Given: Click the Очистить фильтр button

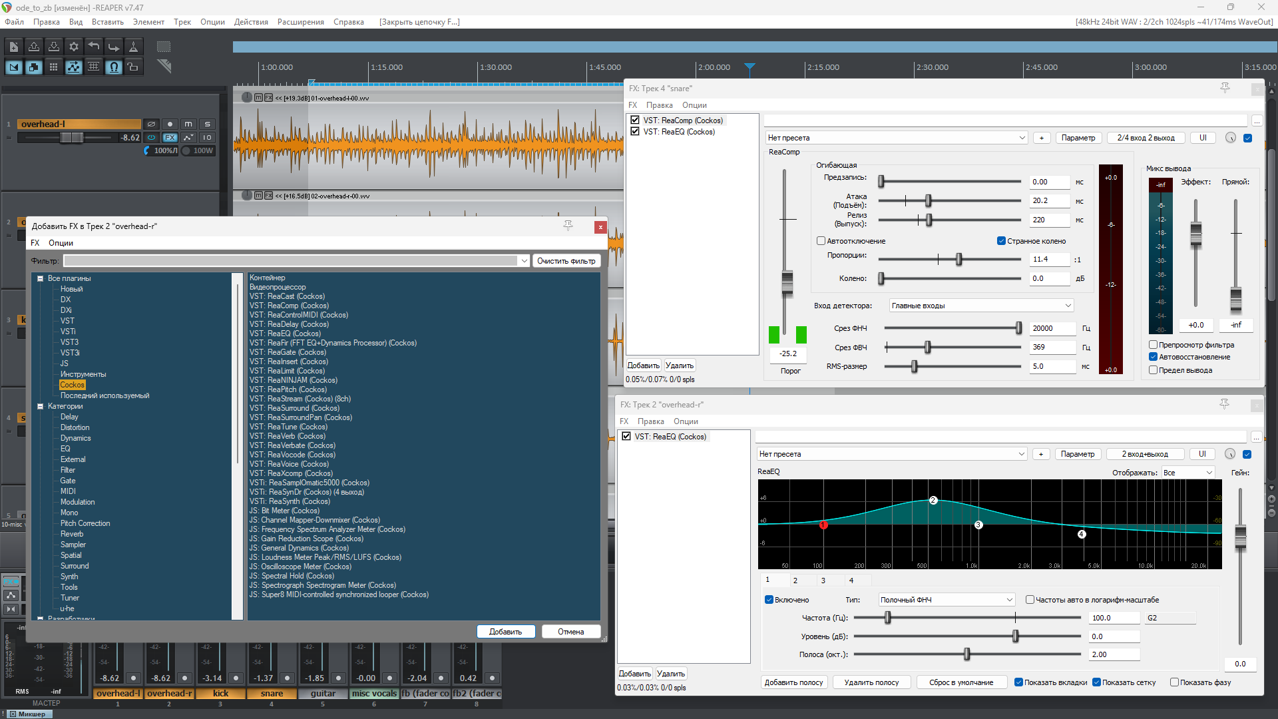Looking at the screenshot, I should coord(566,261).
